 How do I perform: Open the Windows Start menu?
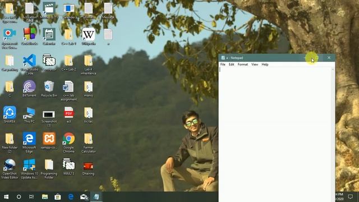6,197
